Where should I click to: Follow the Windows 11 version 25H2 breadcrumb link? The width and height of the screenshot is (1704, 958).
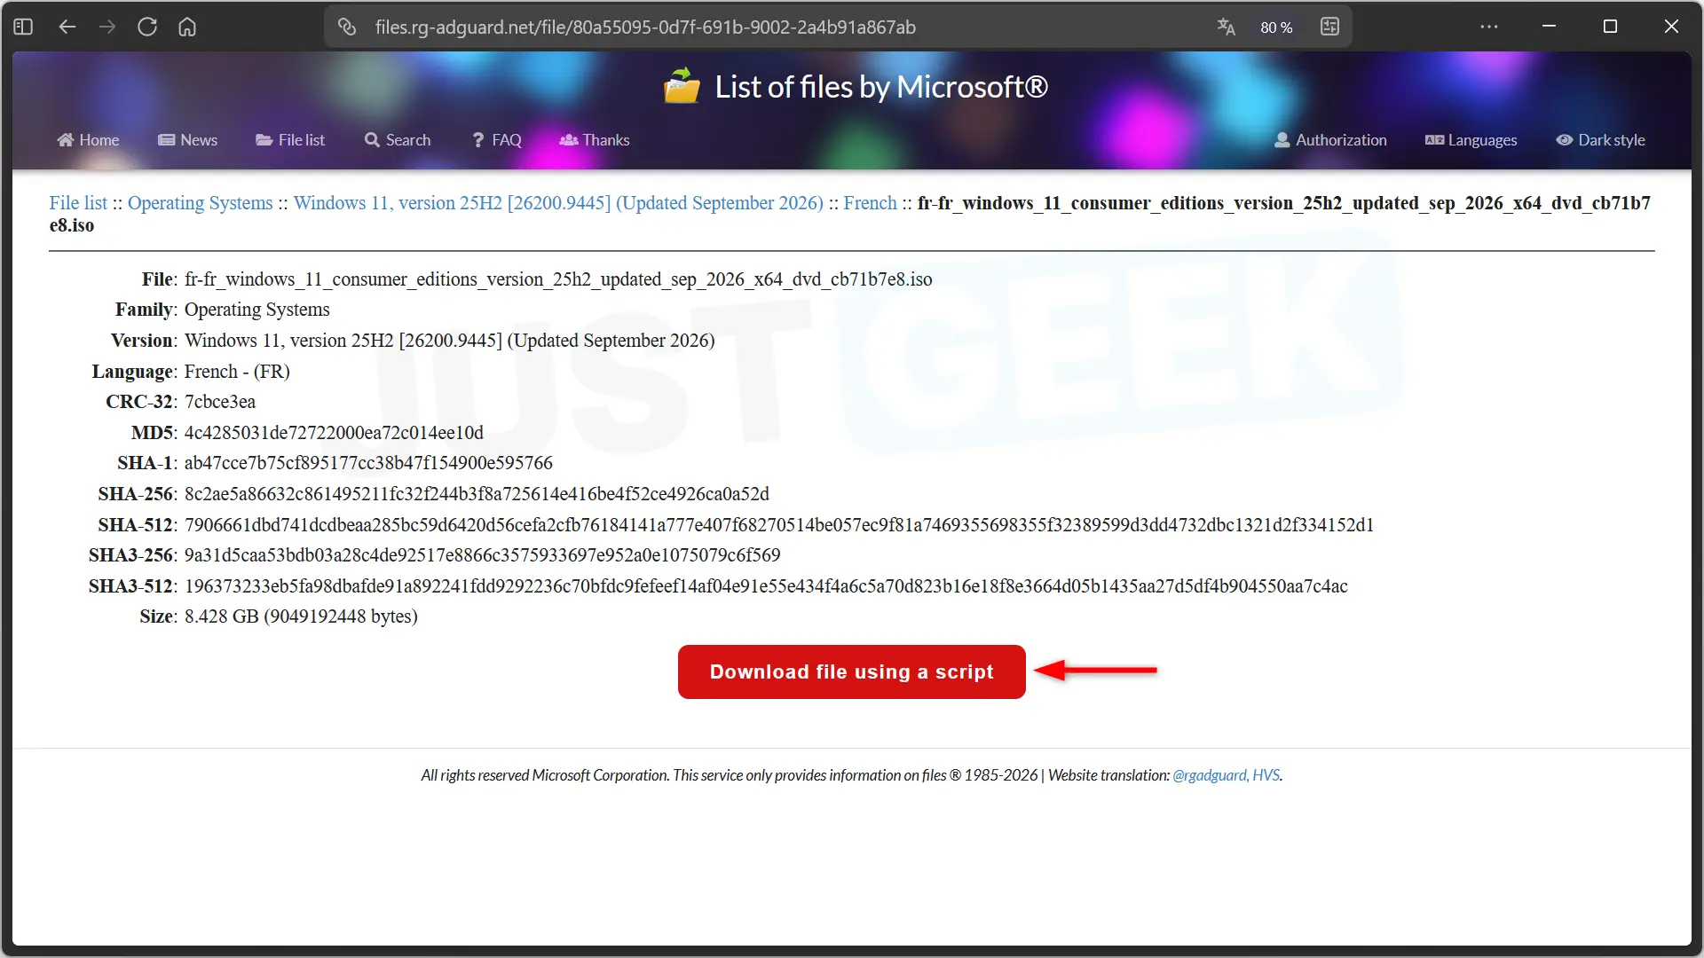[x=558, y=203]
